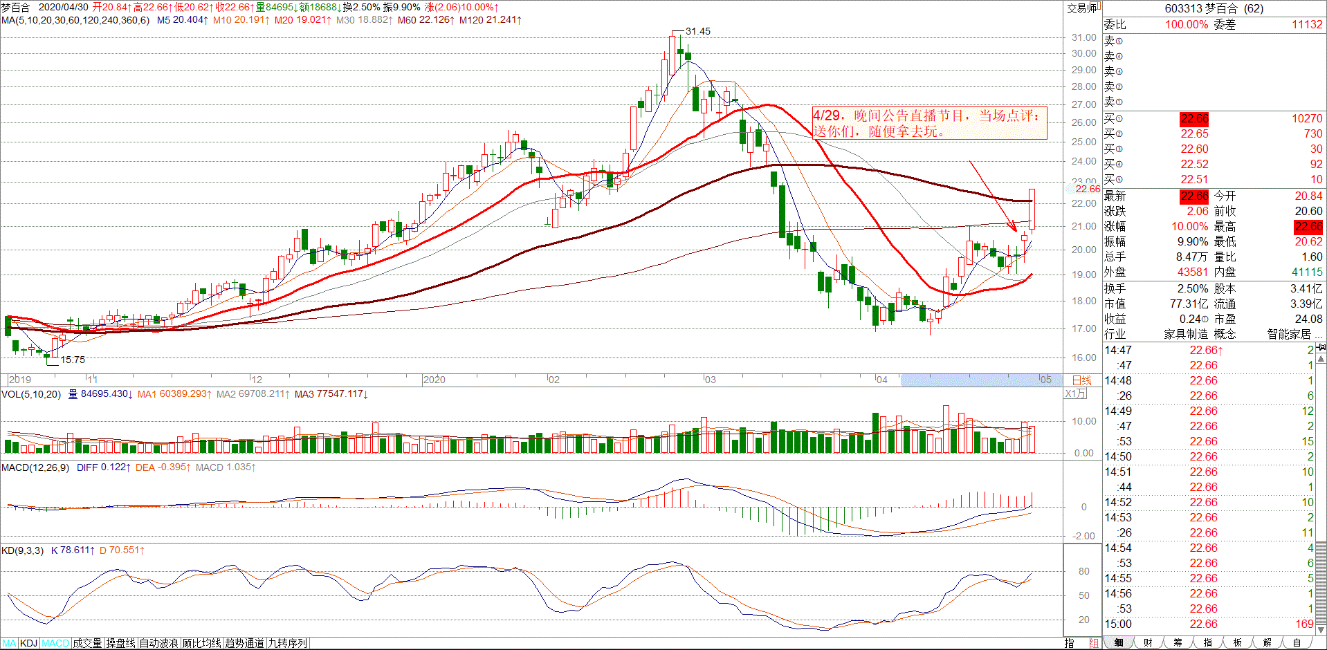Click the M120 21.241 moving average readout
The height and width of the screenshot is (650, 1327).
(x=491, y=20)
